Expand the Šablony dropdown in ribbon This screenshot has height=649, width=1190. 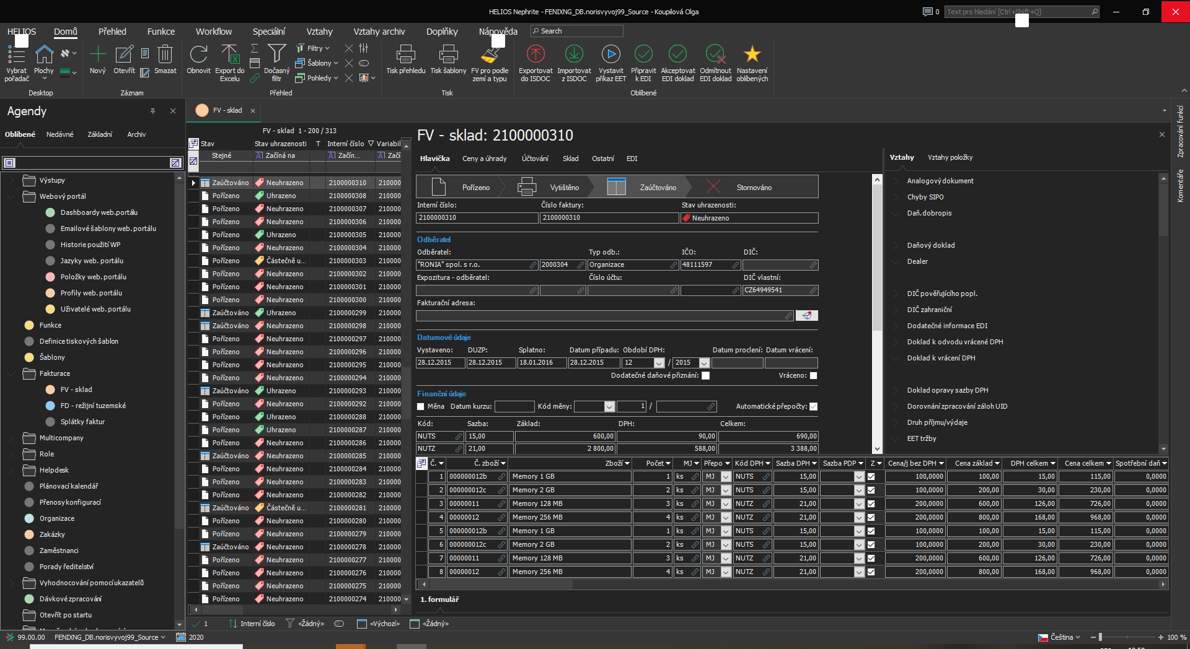(x=336, y=63)
